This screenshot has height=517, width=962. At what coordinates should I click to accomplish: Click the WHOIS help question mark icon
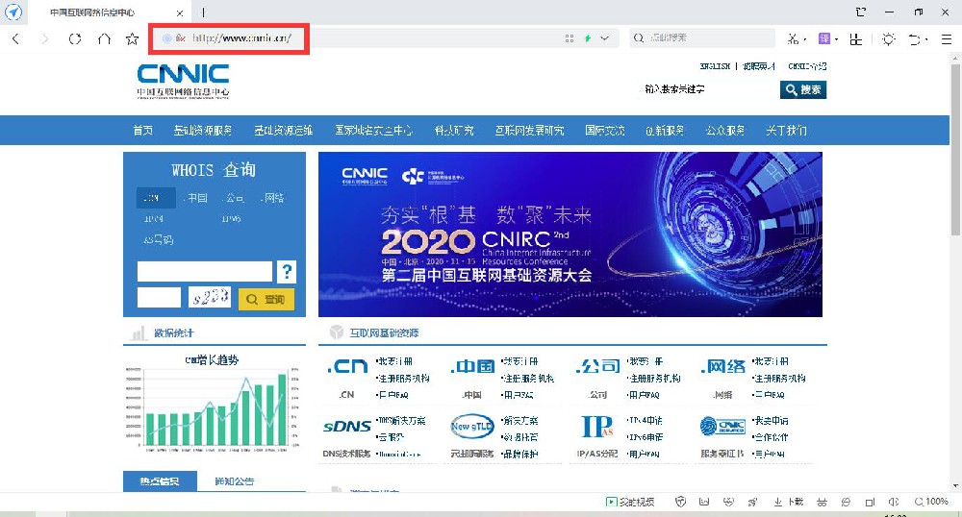[286, 271]
